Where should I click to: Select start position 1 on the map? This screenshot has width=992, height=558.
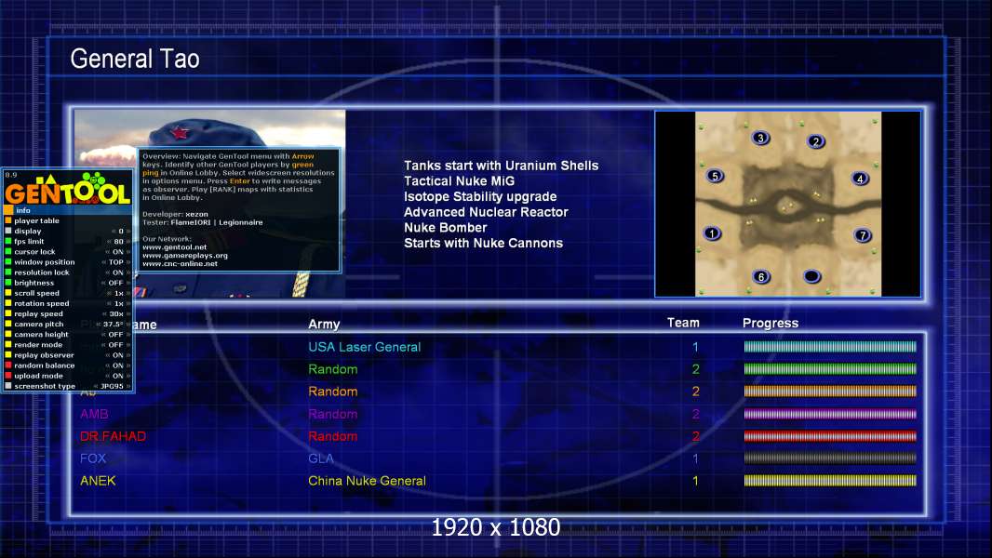coord(712,233)
